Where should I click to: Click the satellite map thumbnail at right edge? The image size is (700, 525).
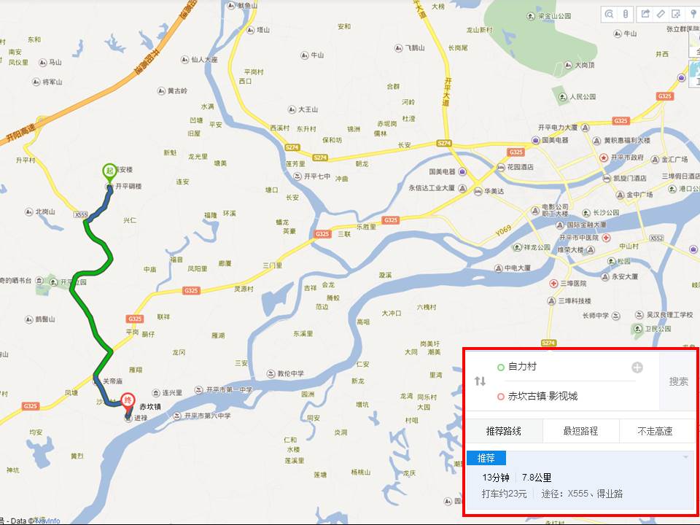tap(695, 73)
